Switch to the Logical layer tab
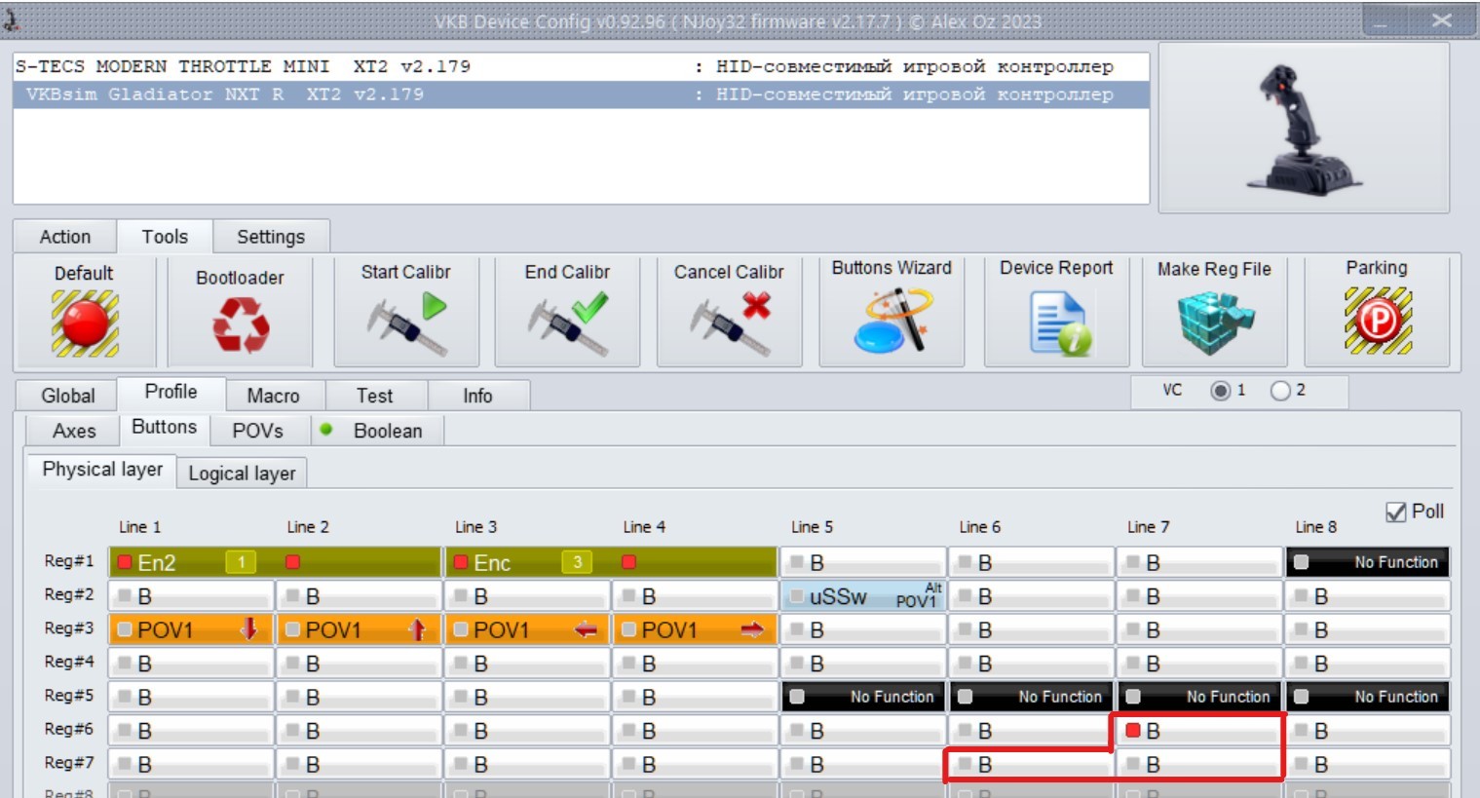The height and width of the screenshot is (798, 1480). coord(243,474)
